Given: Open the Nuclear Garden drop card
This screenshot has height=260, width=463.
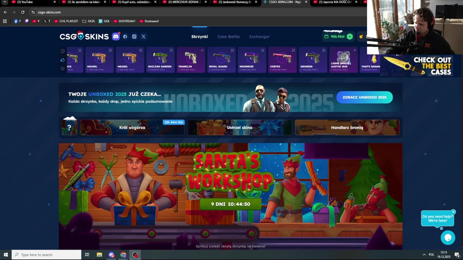Looking at the screenshot, I should pyautogui.click(x=161, y=60).
